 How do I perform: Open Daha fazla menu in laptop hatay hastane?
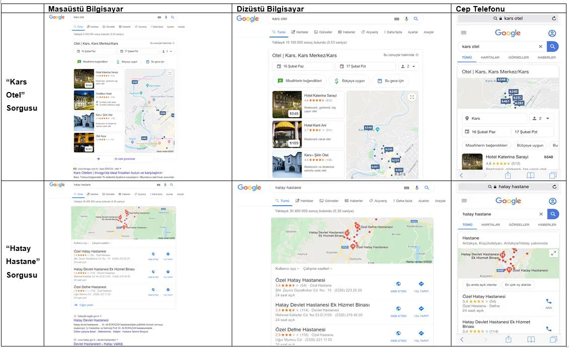(x=403, y=201)
